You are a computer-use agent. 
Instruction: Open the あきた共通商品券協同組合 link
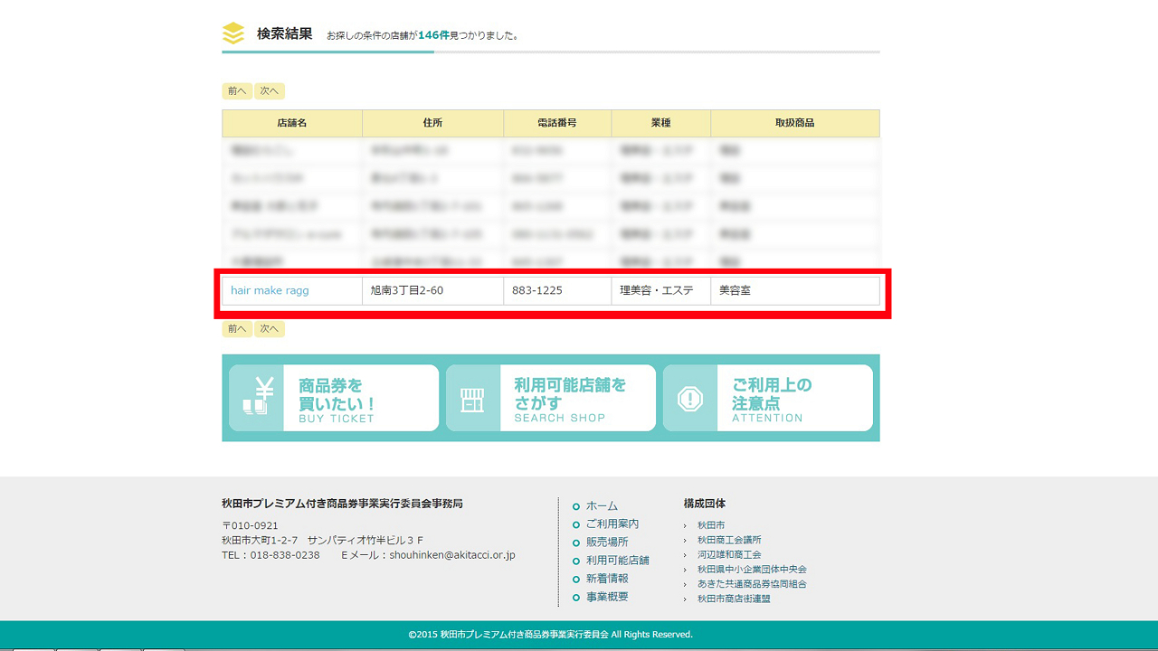pos(751,584)
